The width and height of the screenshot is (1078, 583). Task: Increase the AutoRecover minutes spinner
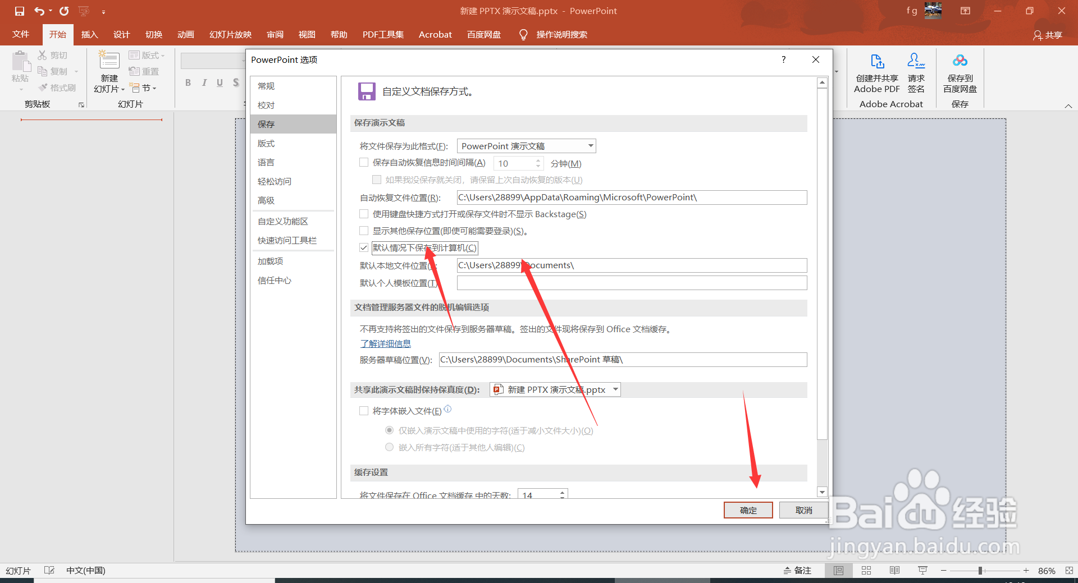pos(538,160)
